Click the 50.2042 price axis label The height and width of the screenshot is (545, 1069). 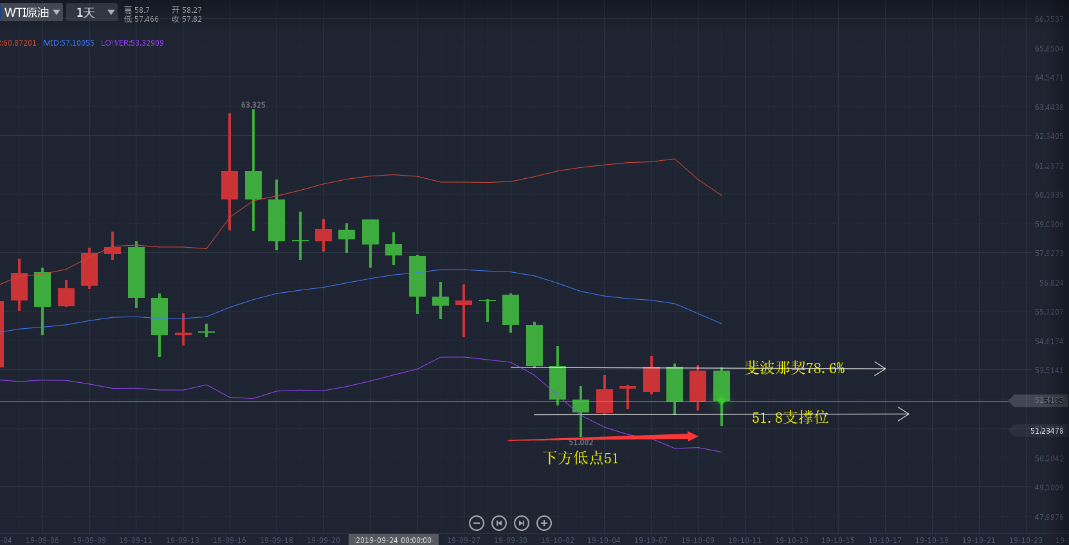click(1049, 459)
